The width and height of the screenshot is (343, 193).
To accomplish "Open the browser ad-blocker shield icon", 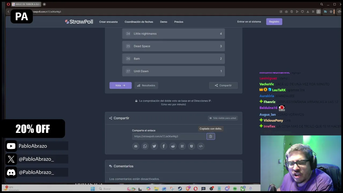I will (292, 12).
